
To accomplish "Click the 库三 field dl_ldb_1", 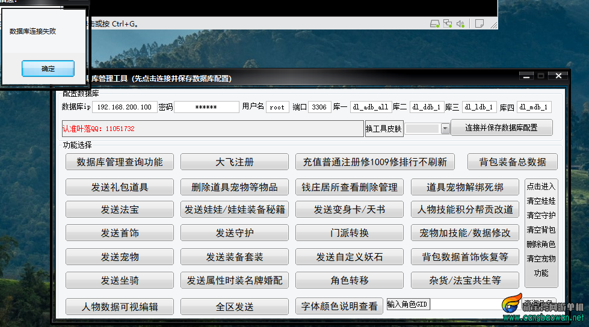I will click(479, 107).
